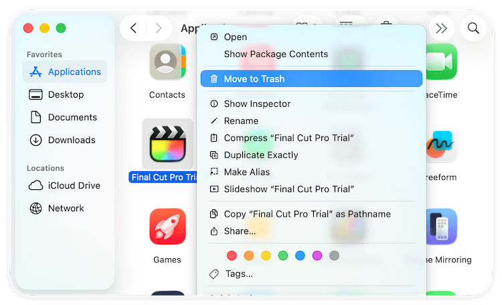
Task: Apply the gray tag color
Action: tap(334, 256)
